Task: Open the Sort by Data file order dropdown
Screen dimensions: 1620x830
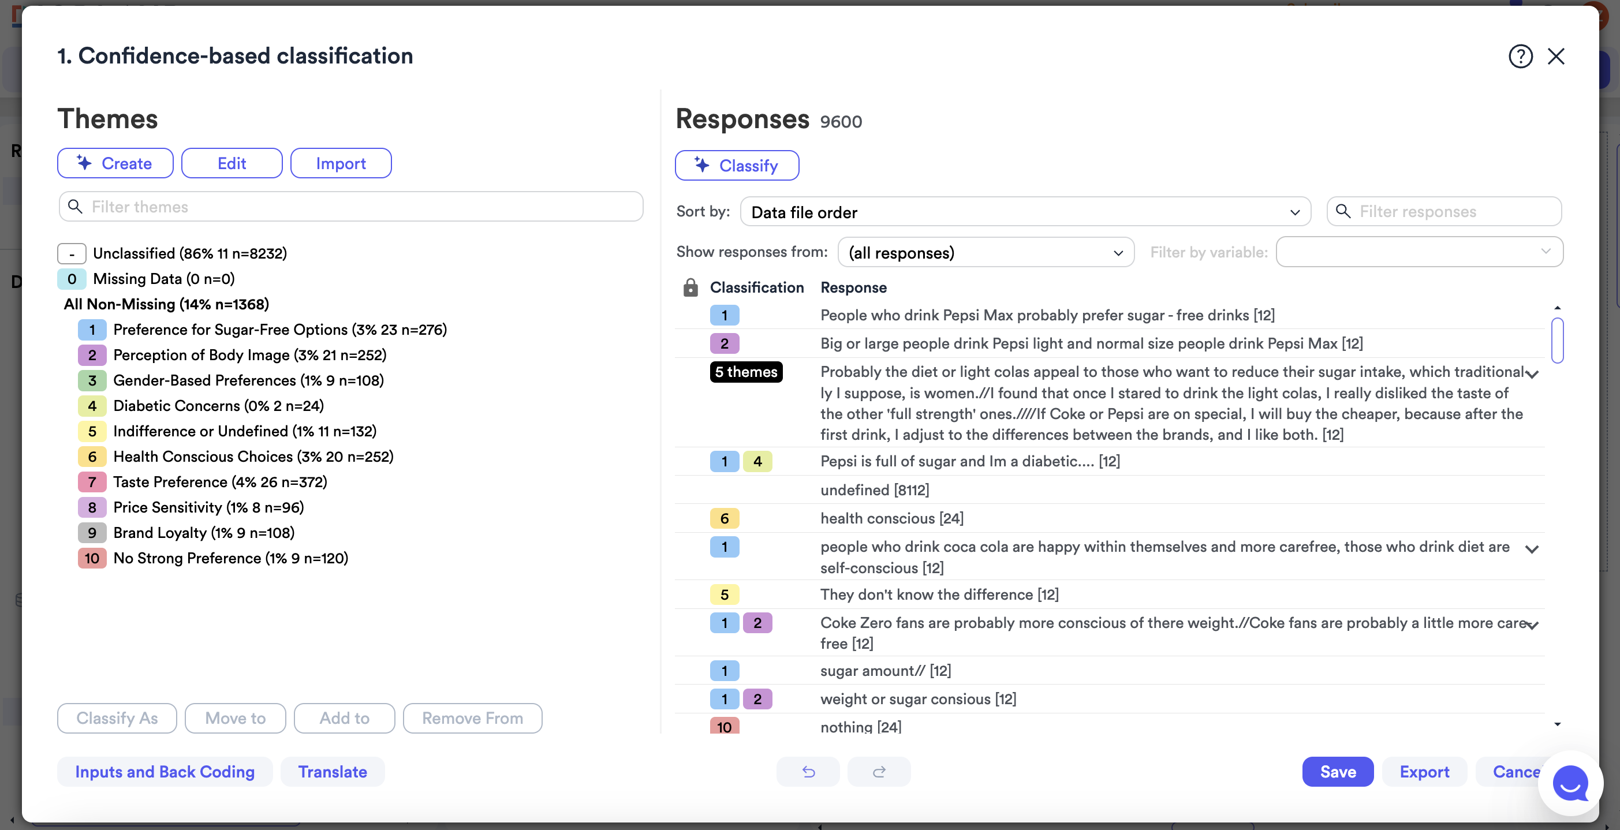Action: pos(1026,212)
